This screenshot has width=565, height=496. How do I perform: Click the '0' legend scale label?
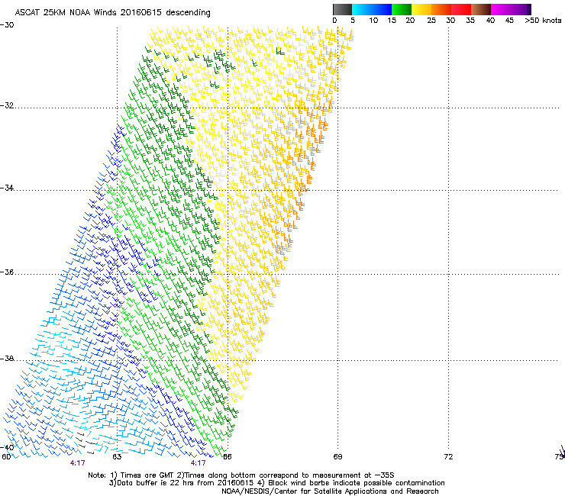334,21
